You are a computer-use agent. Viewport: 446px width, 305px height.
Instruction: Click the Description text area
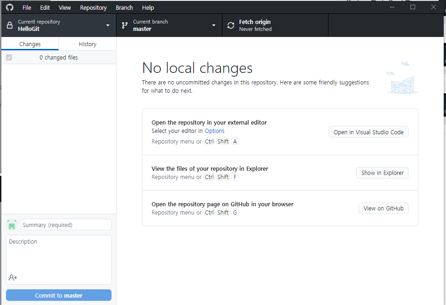click(59, 260)
